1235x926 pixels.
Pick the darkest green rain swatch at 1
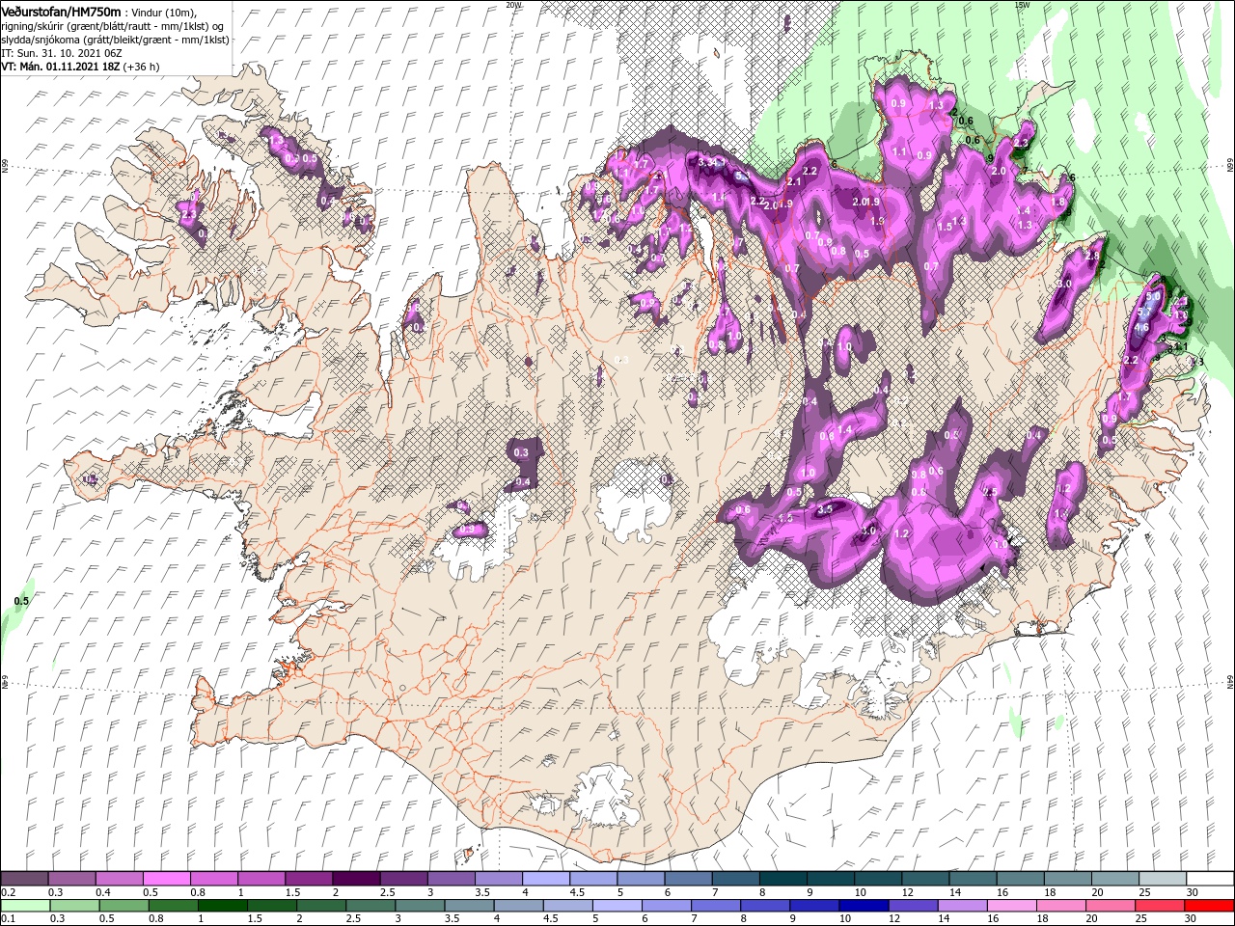pos(223,906)
